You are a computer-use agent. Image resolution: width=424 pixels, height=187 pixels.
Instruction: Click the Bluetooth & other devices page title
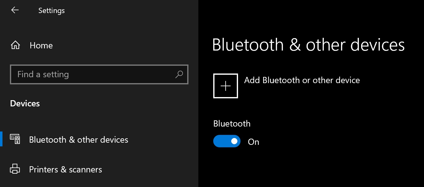pos(308,45)
